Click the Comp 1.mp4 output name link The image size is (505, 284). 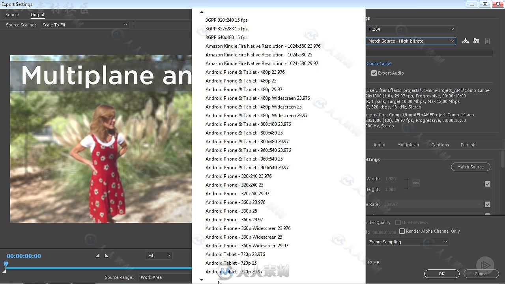[x=379, y=64]
